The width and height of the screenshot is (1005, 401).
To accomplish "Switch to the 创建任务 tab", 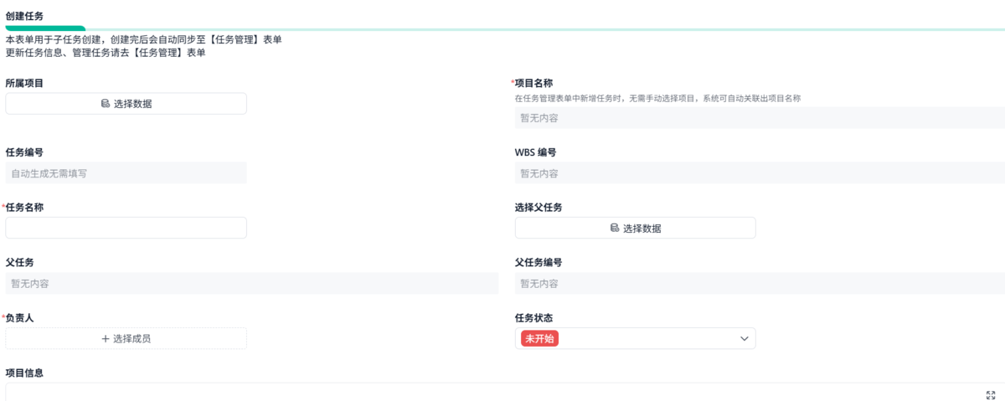I will click(x=24, y=16).
